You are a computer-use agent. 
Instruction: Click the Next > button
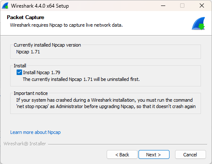pos(154,155)
